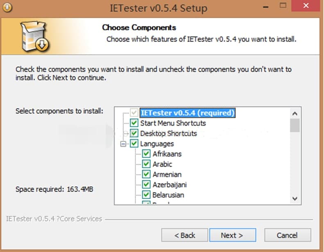
Task: Select the Desktop Shortcuts label
Action: (168, 133)
